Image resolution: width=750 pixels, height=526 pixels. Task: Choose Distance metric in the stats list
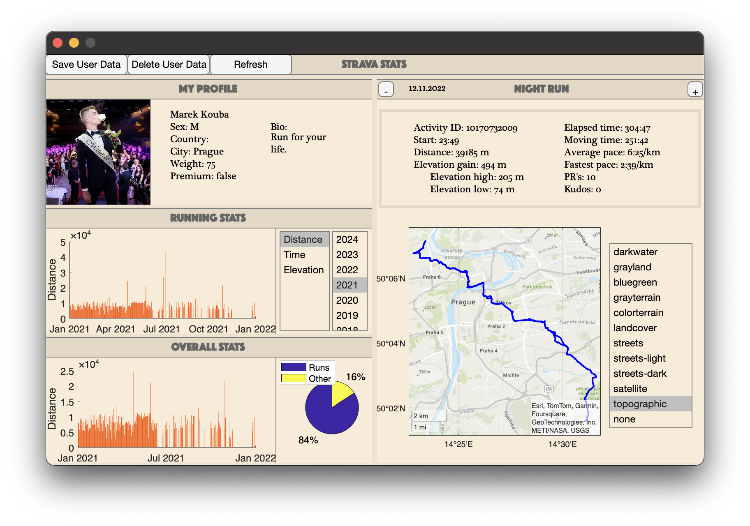click(303, 240)
